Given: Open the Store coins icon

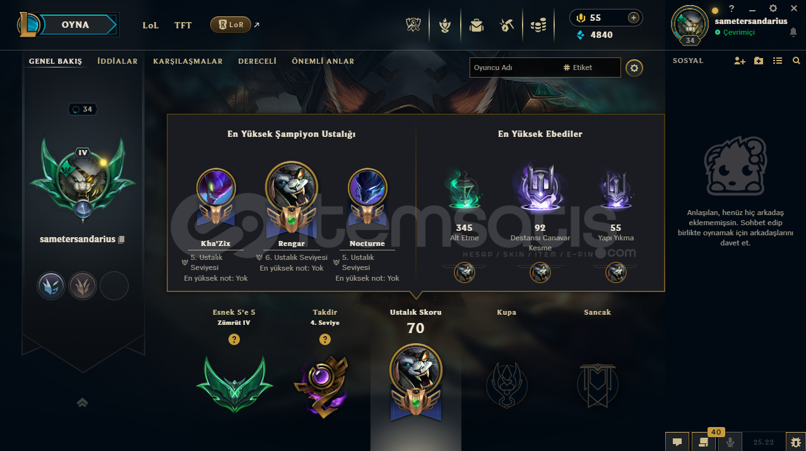Looking at the screenshot, I should pyautogui.click(x=538, y=25).
